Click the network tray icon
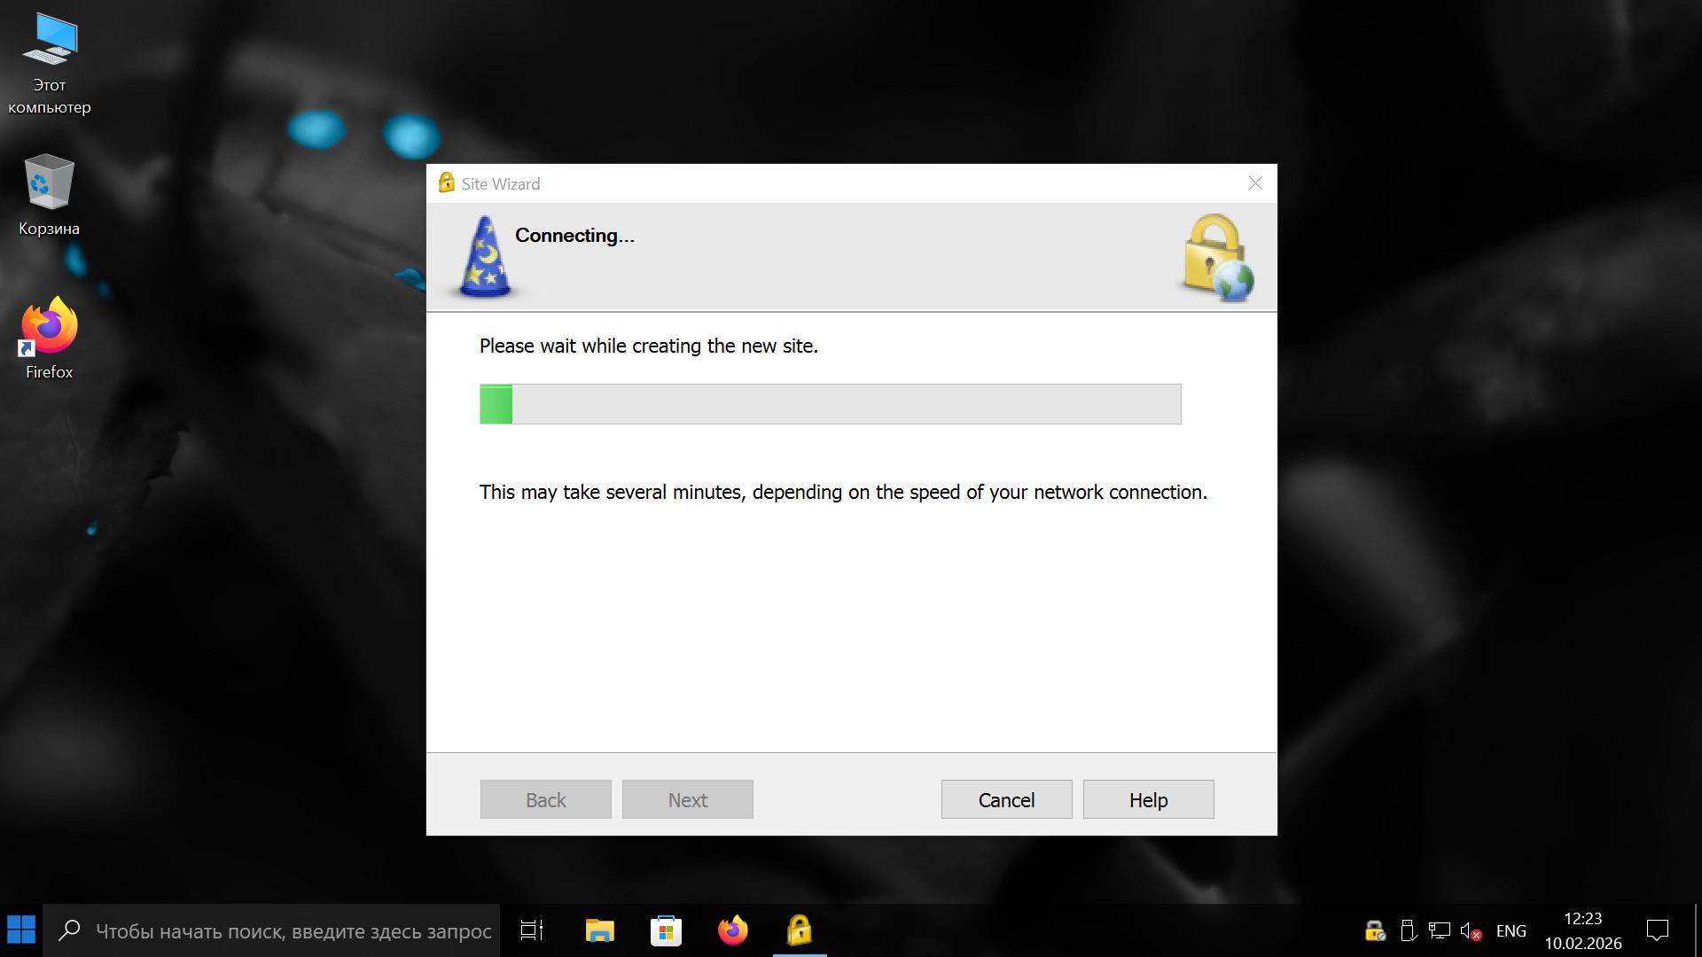 tap(1439, 931)
